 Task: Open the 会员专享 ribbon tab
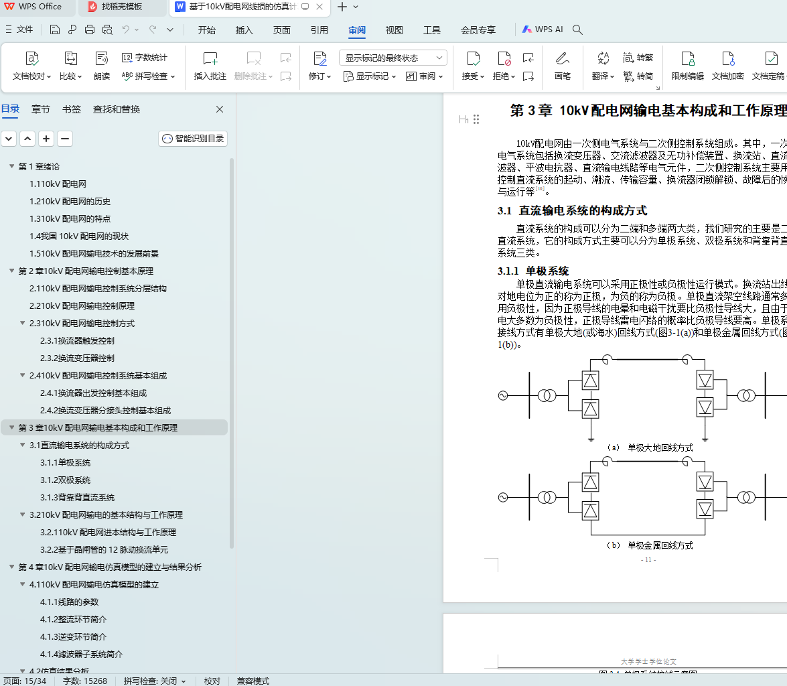[478, 30]
